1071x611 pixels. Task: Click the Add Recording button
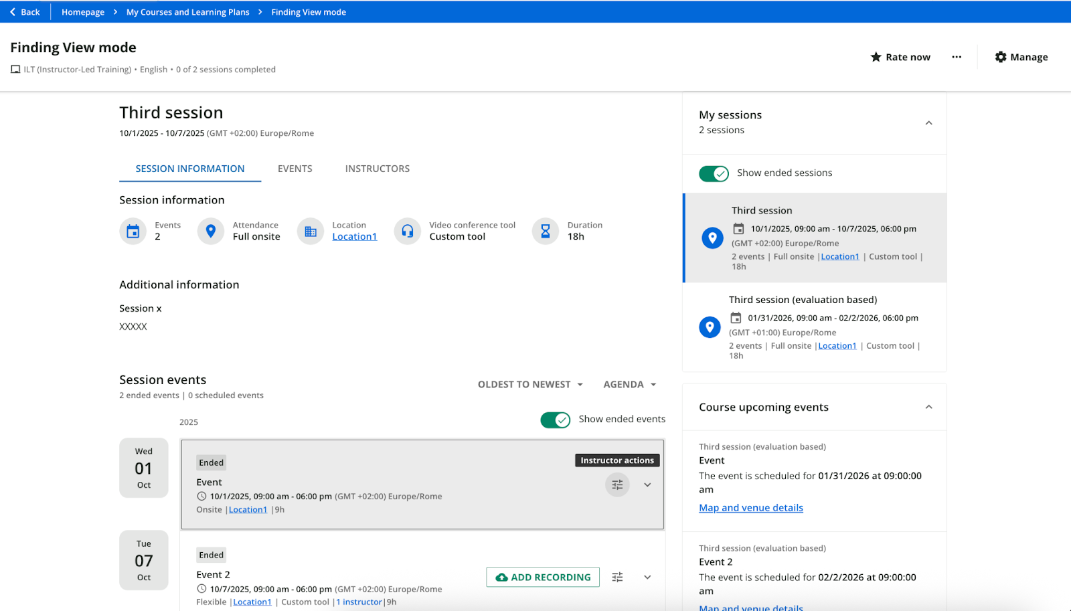tap(543, 577)
